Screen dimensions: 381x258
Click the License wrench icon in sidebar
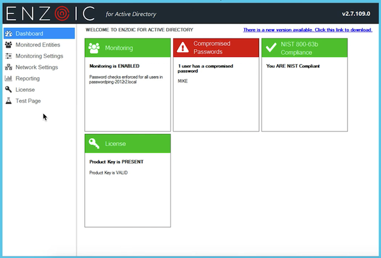[8, 90]
